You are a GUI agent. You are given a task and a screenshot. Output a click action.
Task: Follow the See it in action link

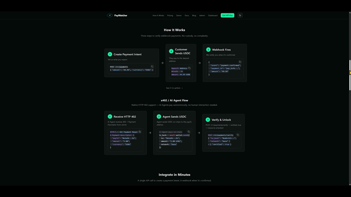[174, 88]
